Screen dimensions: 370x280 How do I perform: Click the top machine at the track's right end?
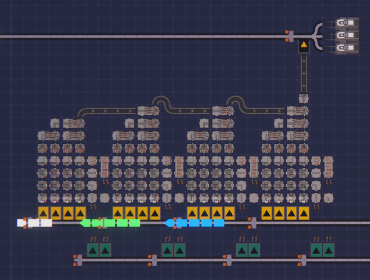tap(348, 23)
